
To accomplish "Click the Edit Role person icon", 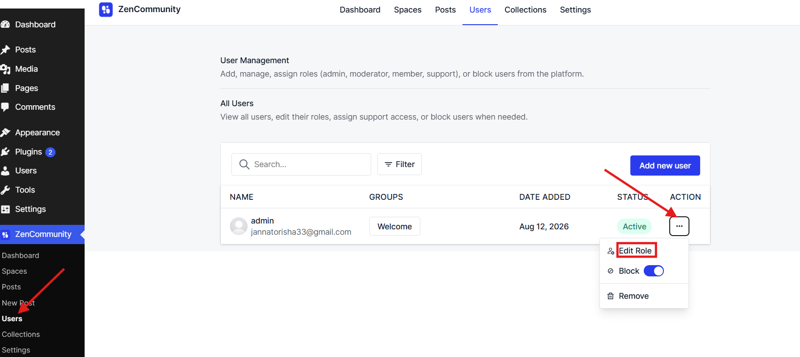I will [611, 251].
